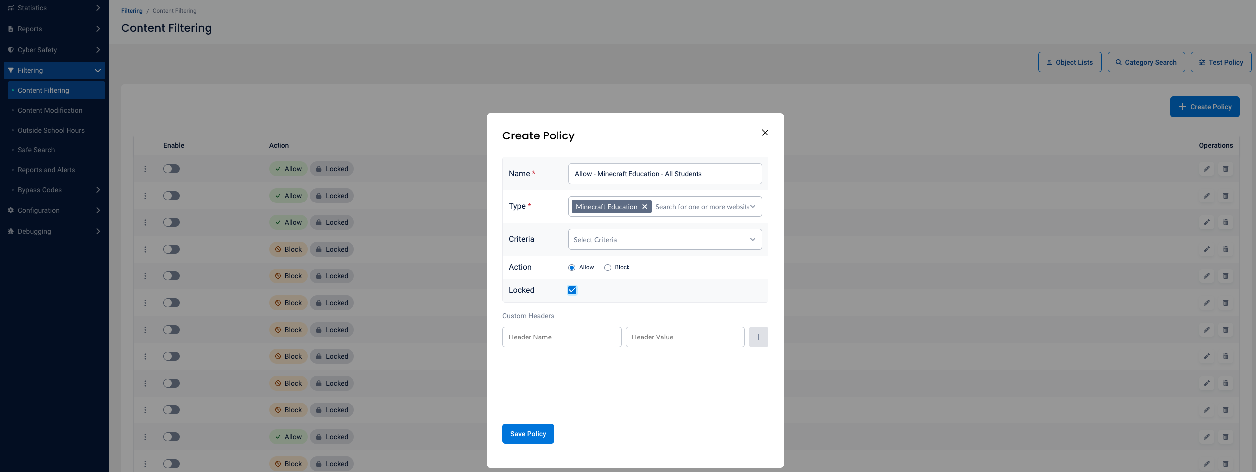Click the pencil edit icon in first row
The height and width of the screenshot is (472, 1256).
[x=1206, y=169]
